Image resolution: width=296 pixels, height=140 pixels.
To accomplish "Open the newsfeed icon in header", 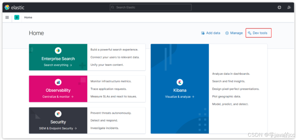I will [x=289, y=7].
